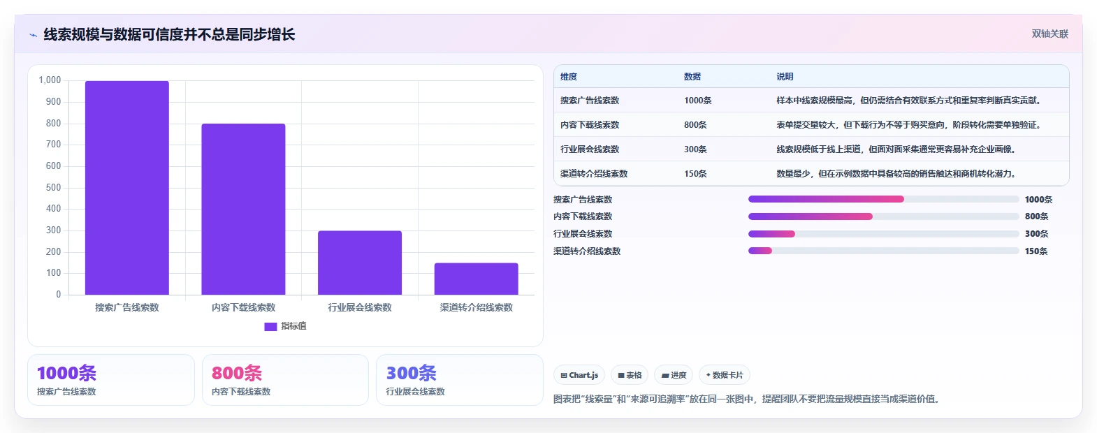Click the 0 y-axis tick label
Image resolution: width=1097 pixels, height=433 pixels.
pyautogui.click(x=59, y=295)
